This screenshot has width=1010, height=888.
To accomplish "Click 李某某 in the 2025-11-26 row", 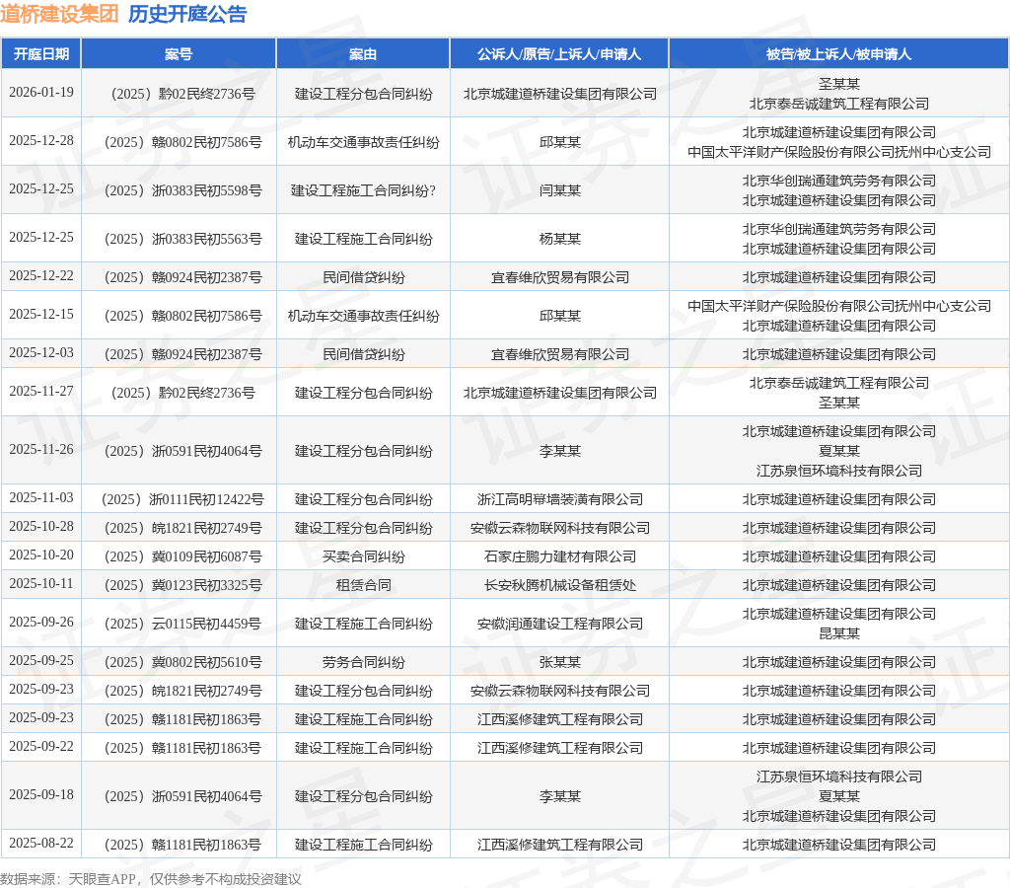I will [560, 451].
